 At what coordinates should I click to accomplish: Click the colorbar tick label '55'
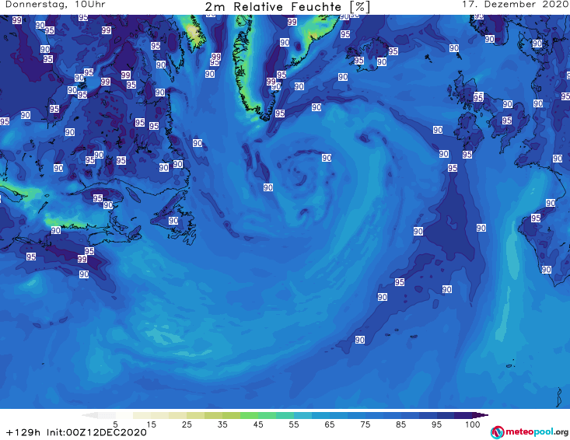click(294, 424)
